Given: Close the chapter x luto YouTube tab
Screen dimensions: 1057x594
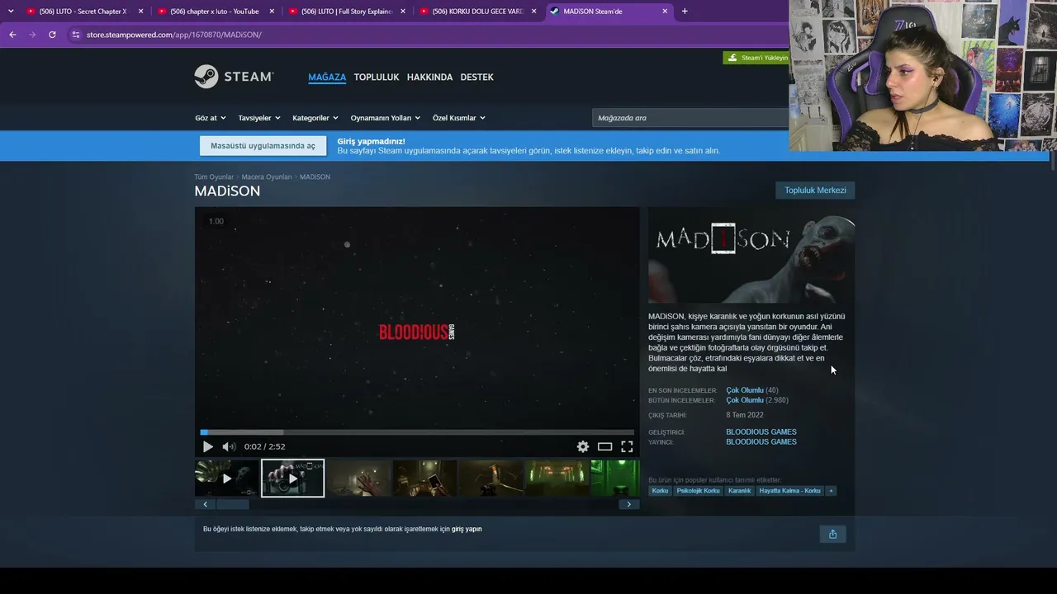Looking at the screenshot, I should pos(272,12).
